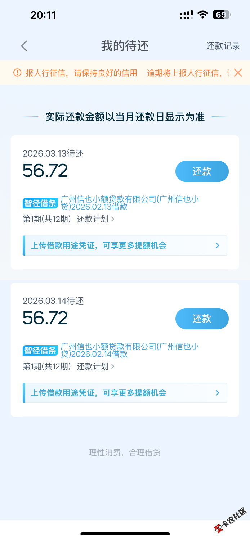Expand 还款计划 for the 2026.02.13 loan
The image size is (250, 540).
(x=96, y=219)
